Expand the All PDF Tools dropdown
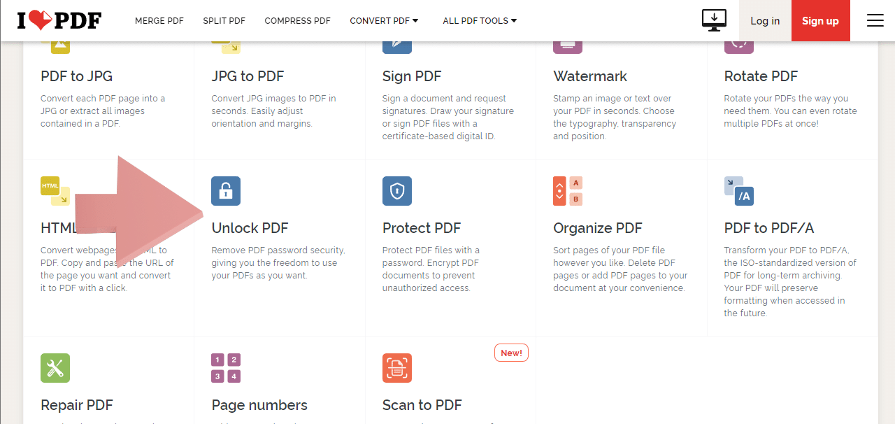The width and height of the screenshot is (895, 424). (x=480, y=21)
